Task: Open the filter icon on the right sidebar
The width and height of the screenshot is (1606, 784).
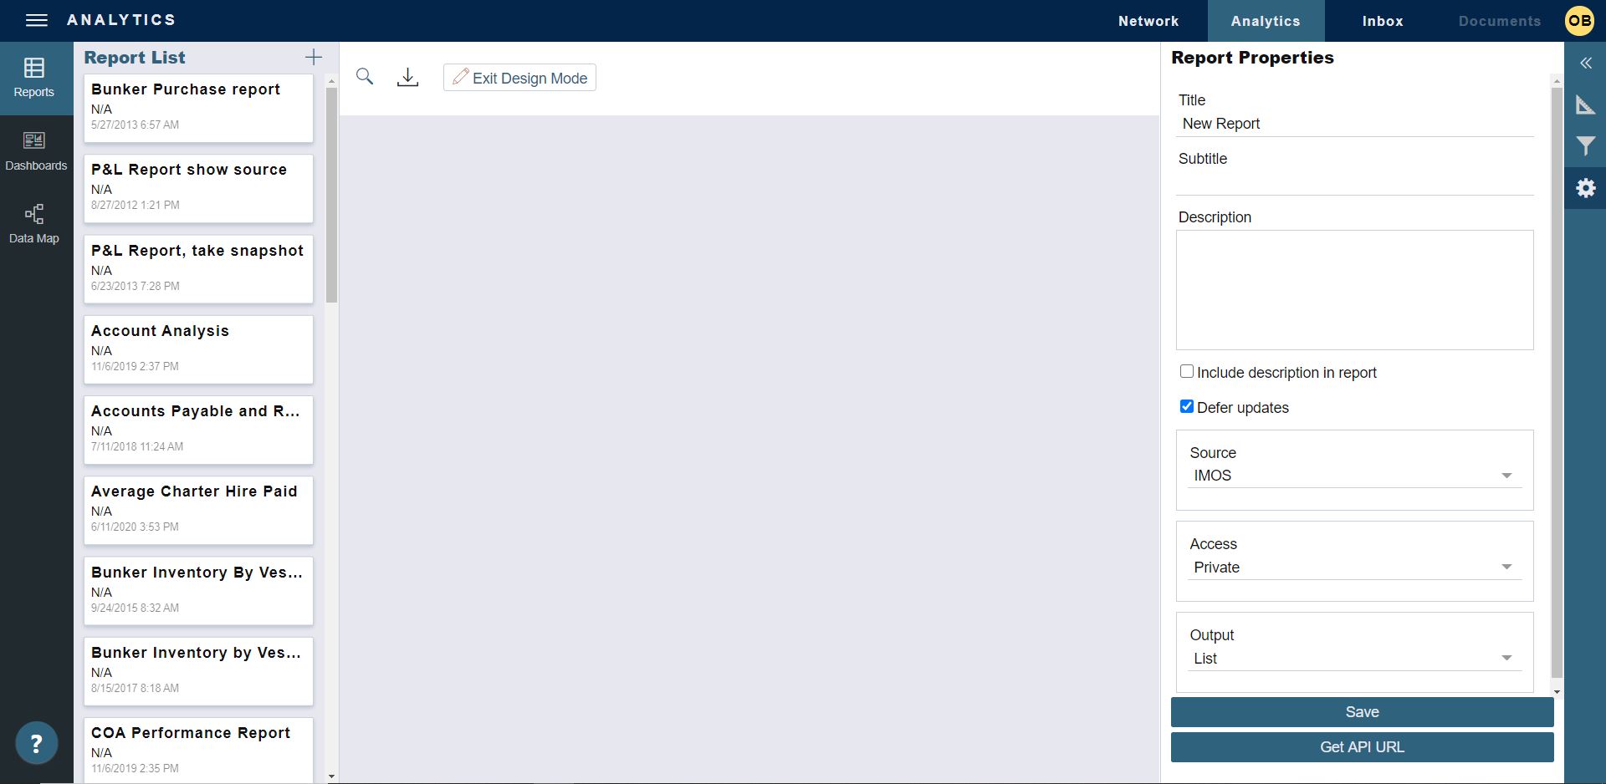Action: 1586,145
